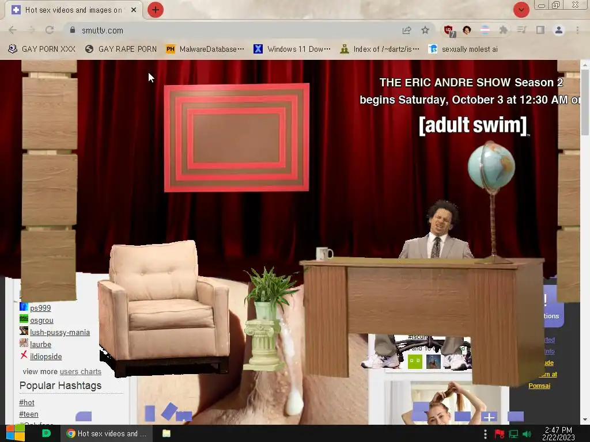Open the Windows 11 Dow… bookmark
The width and height of the screenshot is (590, 442).
(x=292, y=49)
